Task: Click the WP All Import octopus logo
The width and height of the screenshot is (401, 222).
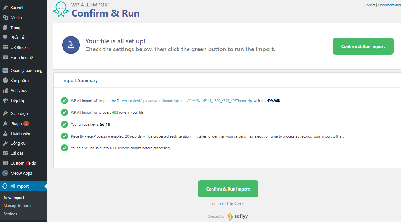Action: [x=61, y=9]
